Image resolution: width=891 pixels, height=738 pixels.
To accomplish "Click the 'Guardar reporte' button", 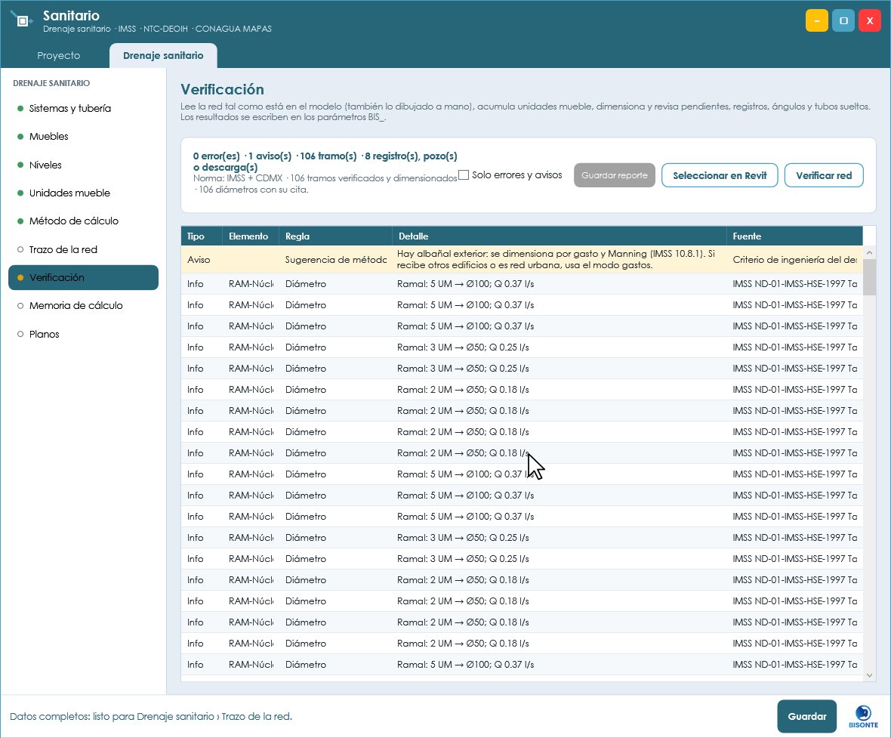I will pos(615,175).
